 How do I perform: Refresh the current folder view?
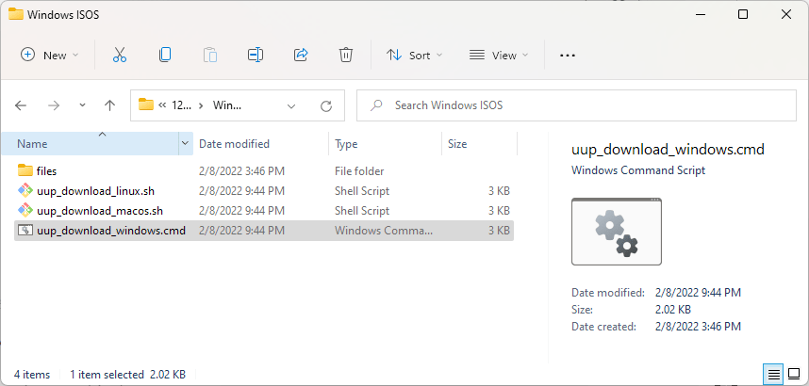tap(326, 105)
